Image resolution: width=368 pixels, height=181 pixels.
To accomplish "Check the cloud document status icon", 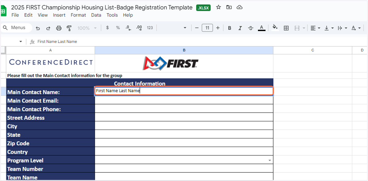I will [240, 7].
